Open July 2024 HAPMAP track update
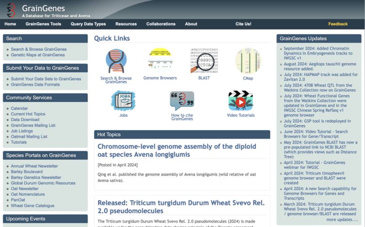The image size is (365, 227). [x=320, y=77]
